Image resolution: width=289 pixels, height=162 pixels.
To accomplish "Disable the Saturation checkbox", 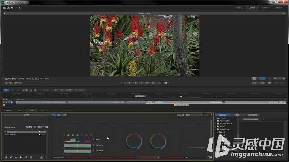I will 93,151.
